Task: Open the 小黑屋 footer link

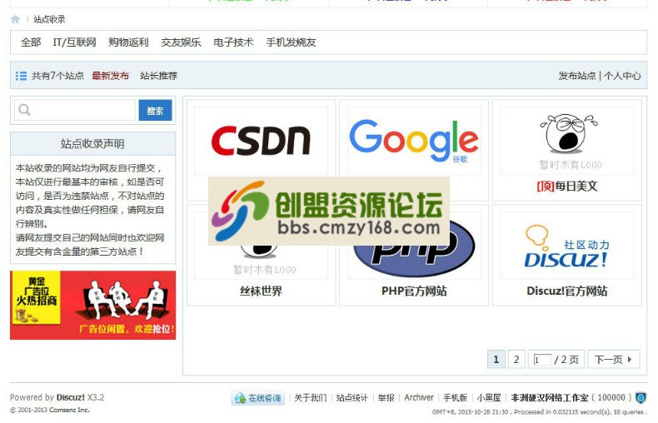Action: [489, 397]
